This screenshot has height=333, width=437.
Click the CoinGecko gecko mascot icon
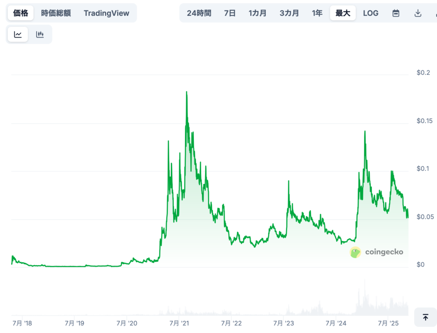pyautogui.click(x=355, y=252)
